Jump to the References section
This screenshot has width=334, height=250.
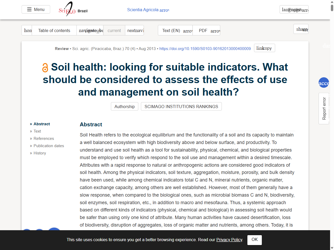coord(44,139)
